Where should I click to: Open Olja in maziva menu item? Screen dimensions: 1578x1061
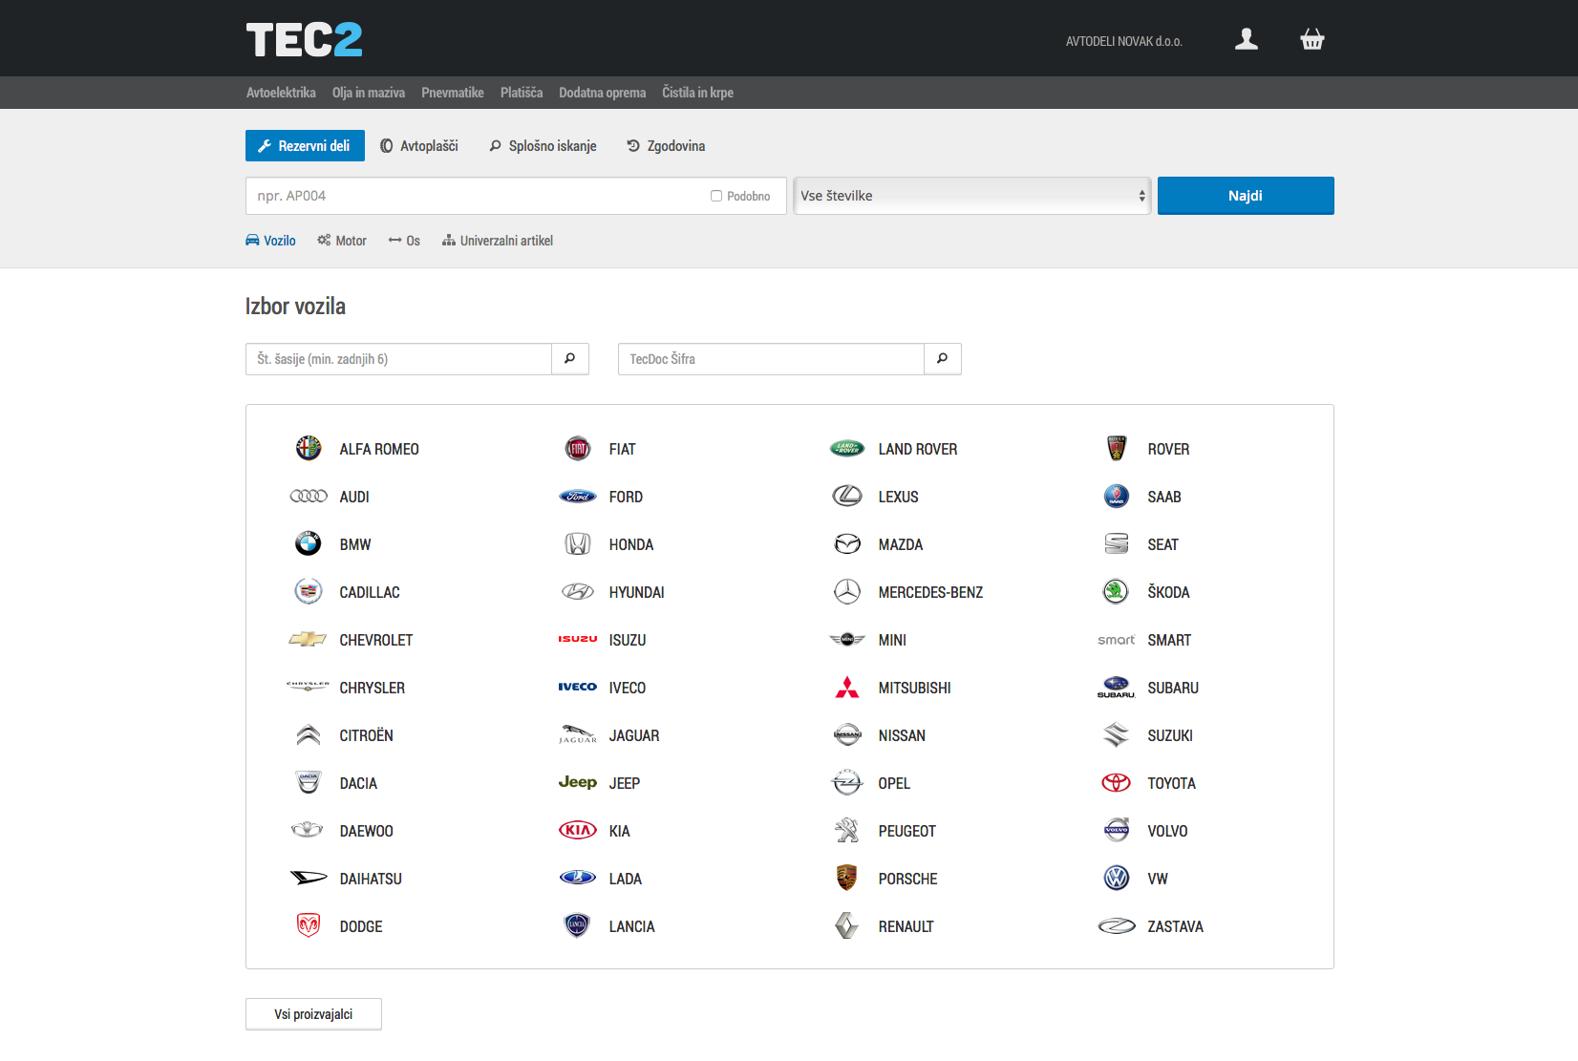369,93
